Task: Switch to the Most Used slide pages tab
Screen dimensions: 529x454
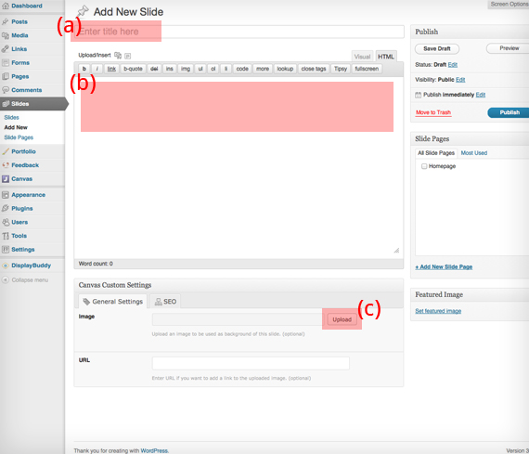Action: (x=474, y=153)
